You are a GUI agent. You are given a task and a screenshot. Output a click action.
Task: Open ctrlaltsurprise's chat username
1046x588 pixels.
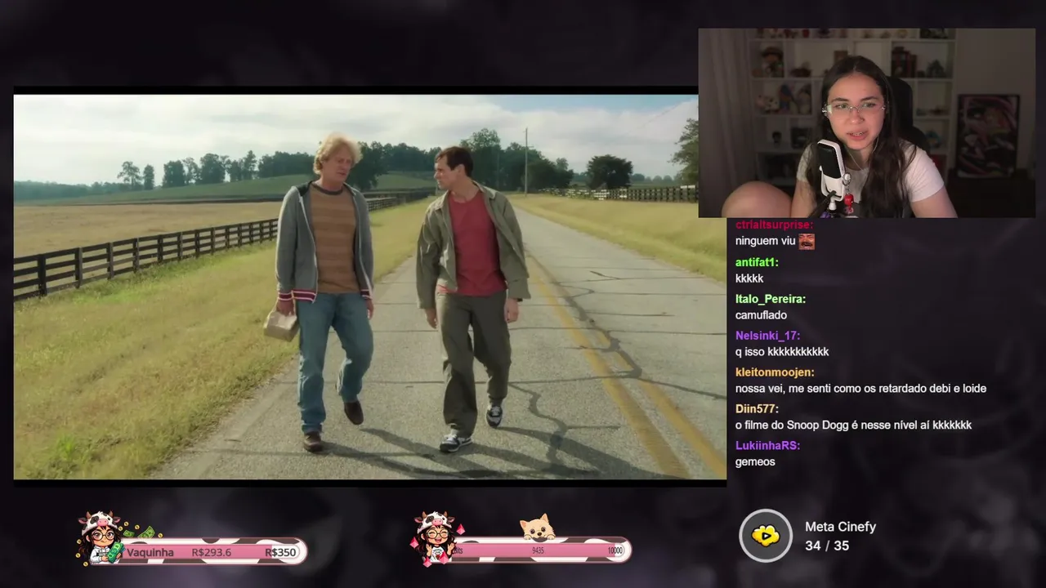tap(774, 225)
